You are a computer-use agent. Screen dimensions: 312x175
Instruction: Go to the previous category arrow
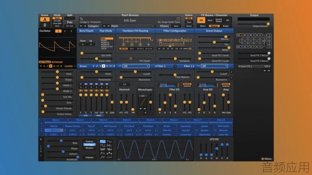[x=81, y=26]
